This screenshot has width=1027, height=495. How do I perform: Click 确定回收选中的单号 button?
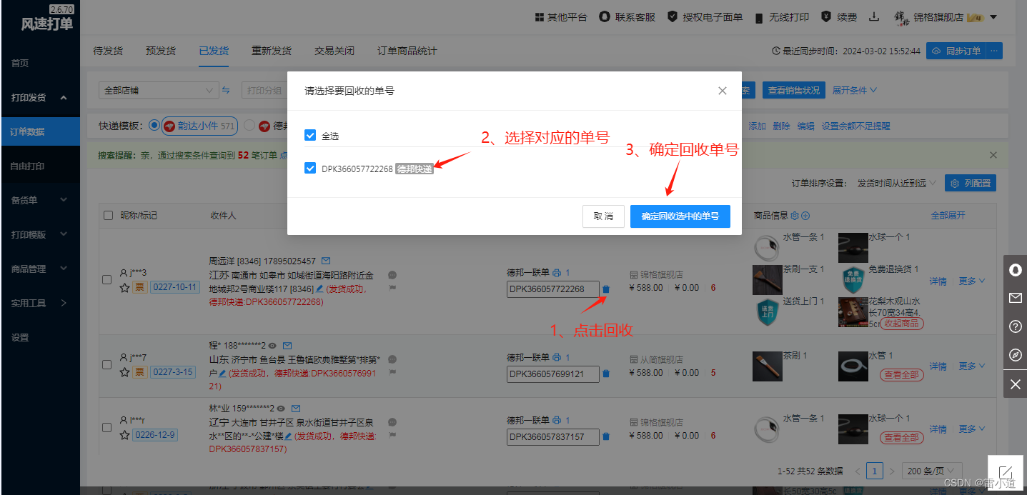pyautogui.click(x=680, y=216)
